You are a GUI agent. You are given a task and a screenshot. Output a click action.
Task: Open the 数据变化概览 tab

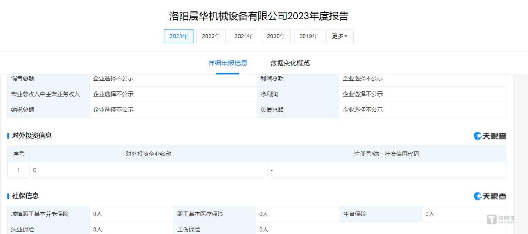point(290,63)
